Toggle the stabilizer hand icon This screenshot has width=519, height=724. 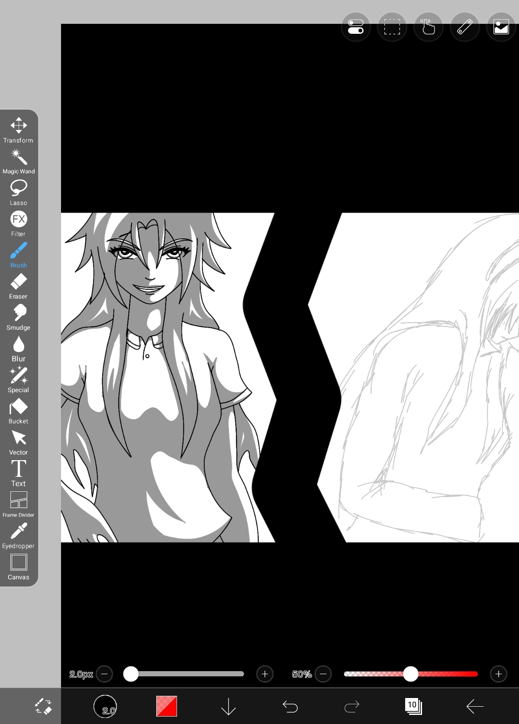click(x=428, y=27)
